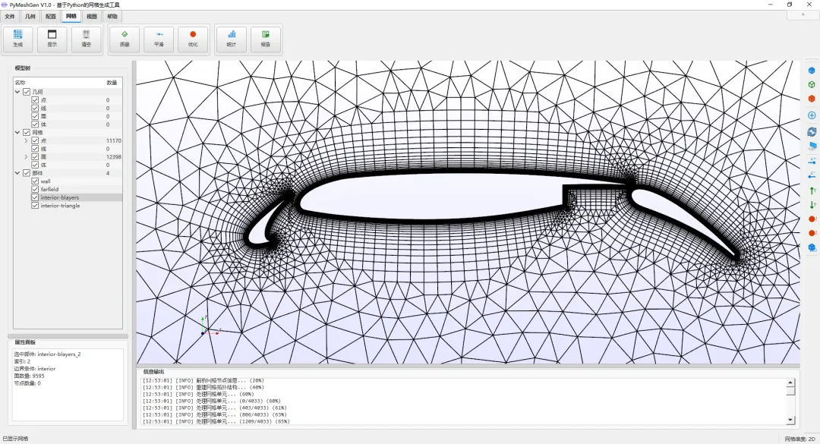Screen dimensions: 820x444
Task: Expand the 点 node under 网格
Action: click(x=27, y=140)
